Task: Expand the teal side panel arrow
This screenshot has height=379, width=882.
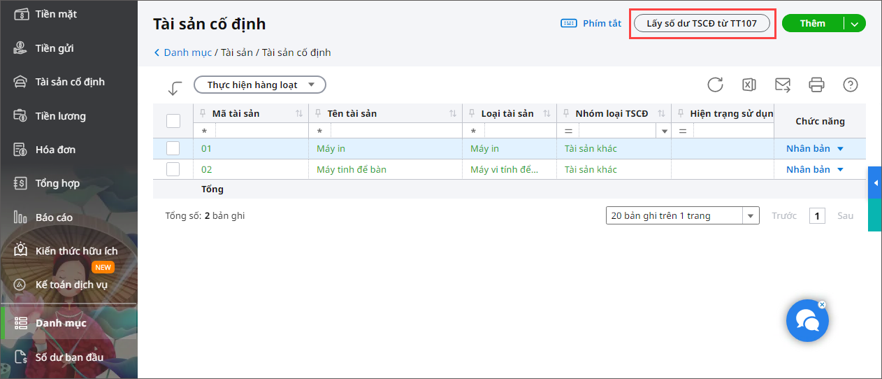Action: (x=875, y=183)
